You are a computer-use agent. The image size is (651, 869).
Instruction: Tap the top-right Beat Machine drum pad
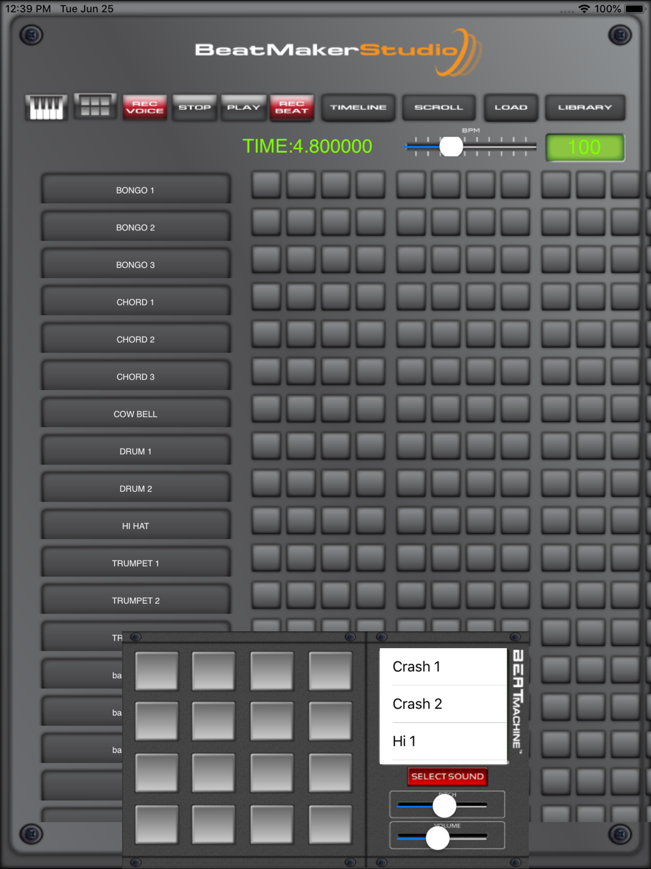tap(330, 670)
